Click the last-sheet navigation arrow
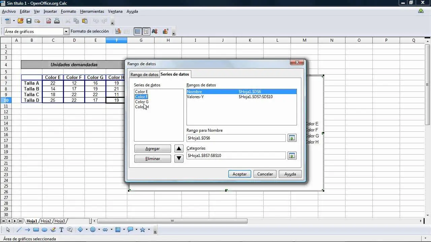This screenshot has height=242, width=431. [21, 221]
